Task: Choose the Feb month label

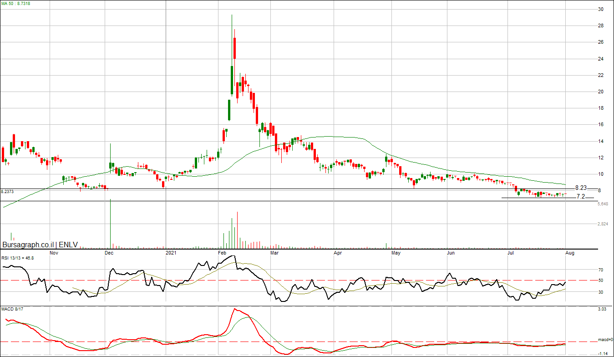Action: click(x=222, y=252)
